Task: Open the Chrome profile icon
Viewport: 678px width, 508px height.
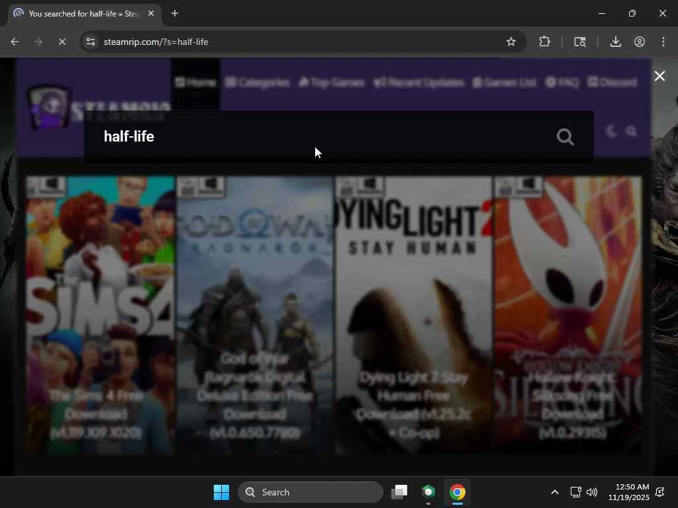Action: (x=640, y=42)
